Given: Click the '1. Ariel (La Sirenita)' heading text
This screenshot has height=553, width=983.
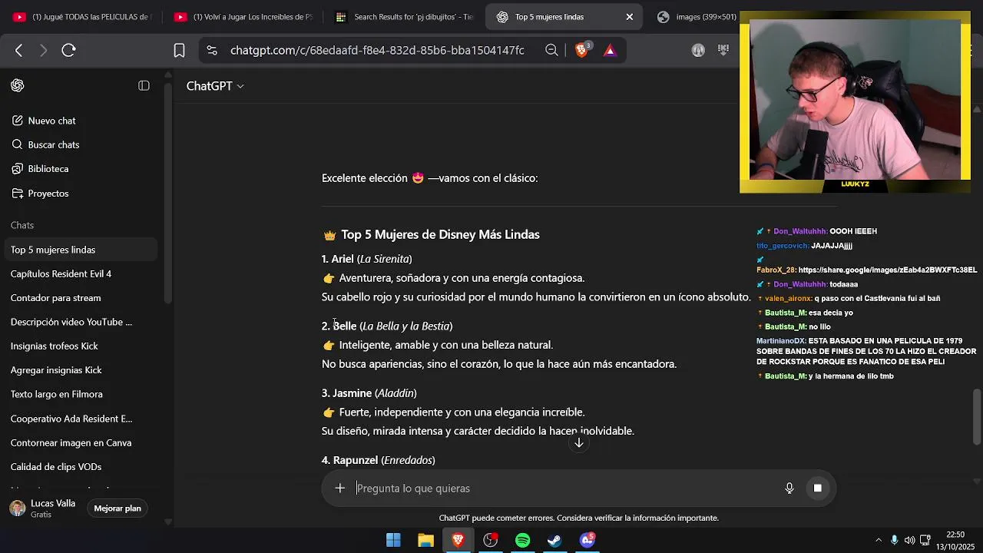Looking at the screenshot, I should coord(367,259).
